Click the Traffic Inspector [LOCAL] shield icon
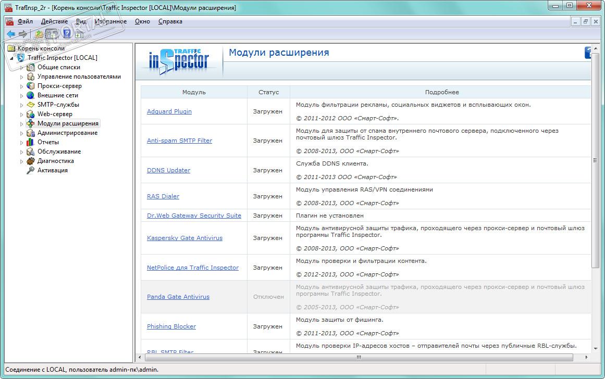The width and height of the screenshot is (605, 379). coord(21,58)
